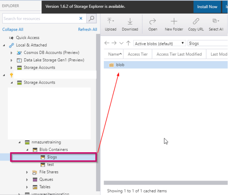Expand Data Lake Storage Gen1 (Preview)
Image resolution: width=228 pixels, height=195 pixels.
[x=11, y=60]
